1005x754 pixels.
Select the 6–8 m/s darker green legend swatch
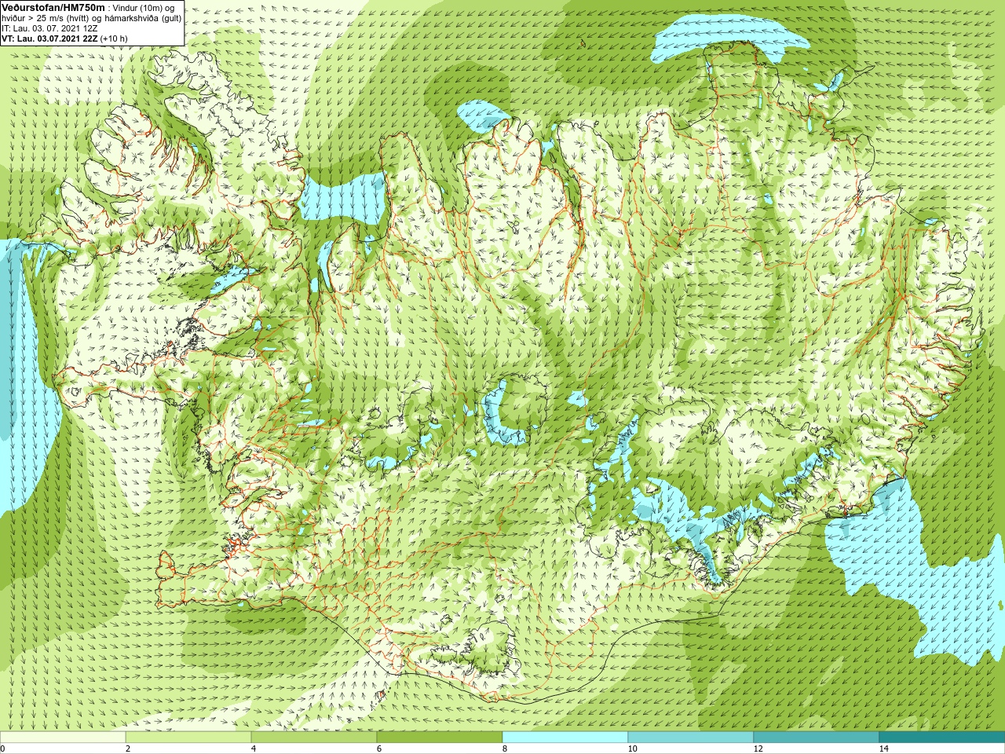pyautogui.click(x=440, y=738)
